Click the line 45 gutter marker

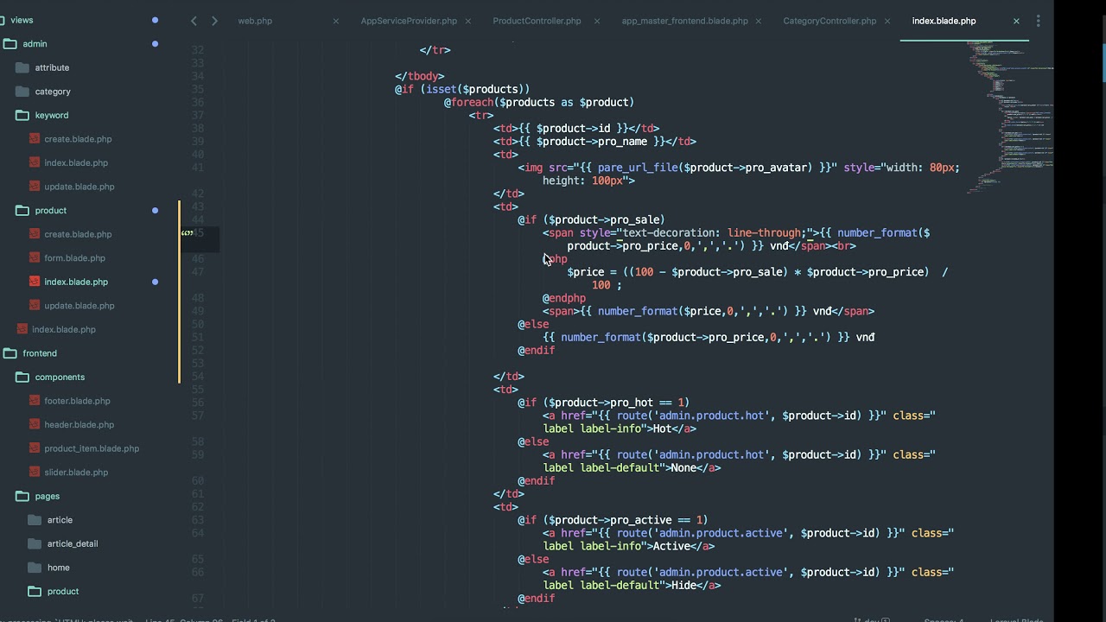point(187,233)
